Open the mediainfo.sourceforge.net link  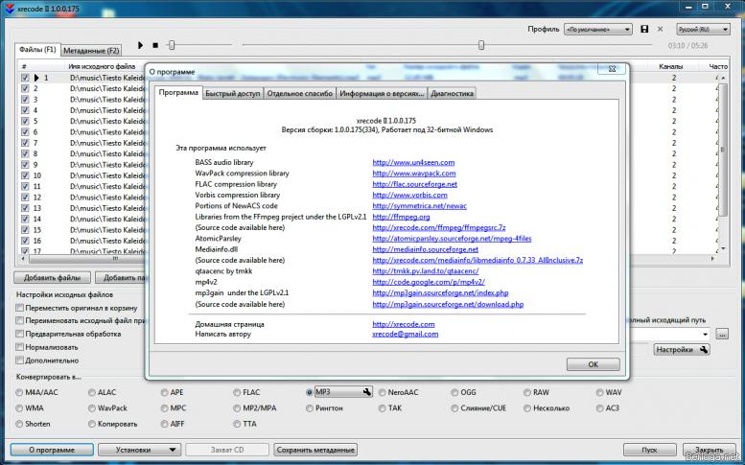point(426,249)
